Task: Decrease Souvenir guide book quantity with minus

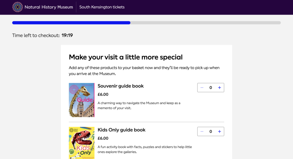Action: point(202,88)
